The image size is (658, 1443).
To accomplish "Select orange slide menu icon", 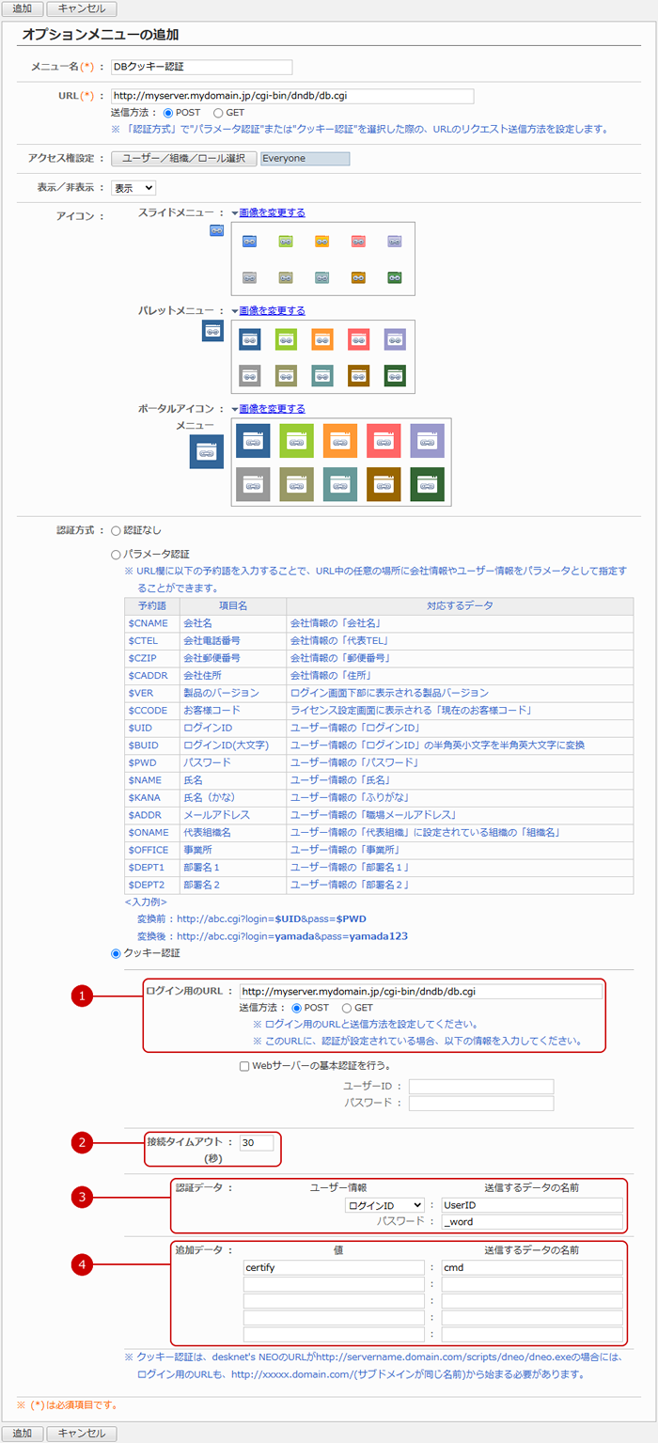I will (x=321, y=242).
